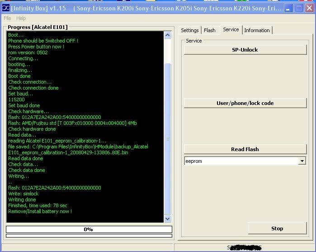Click log line starting 'file saved: C:\Program Files'
Screen dimensions: 316x252
tap(78, 150)
